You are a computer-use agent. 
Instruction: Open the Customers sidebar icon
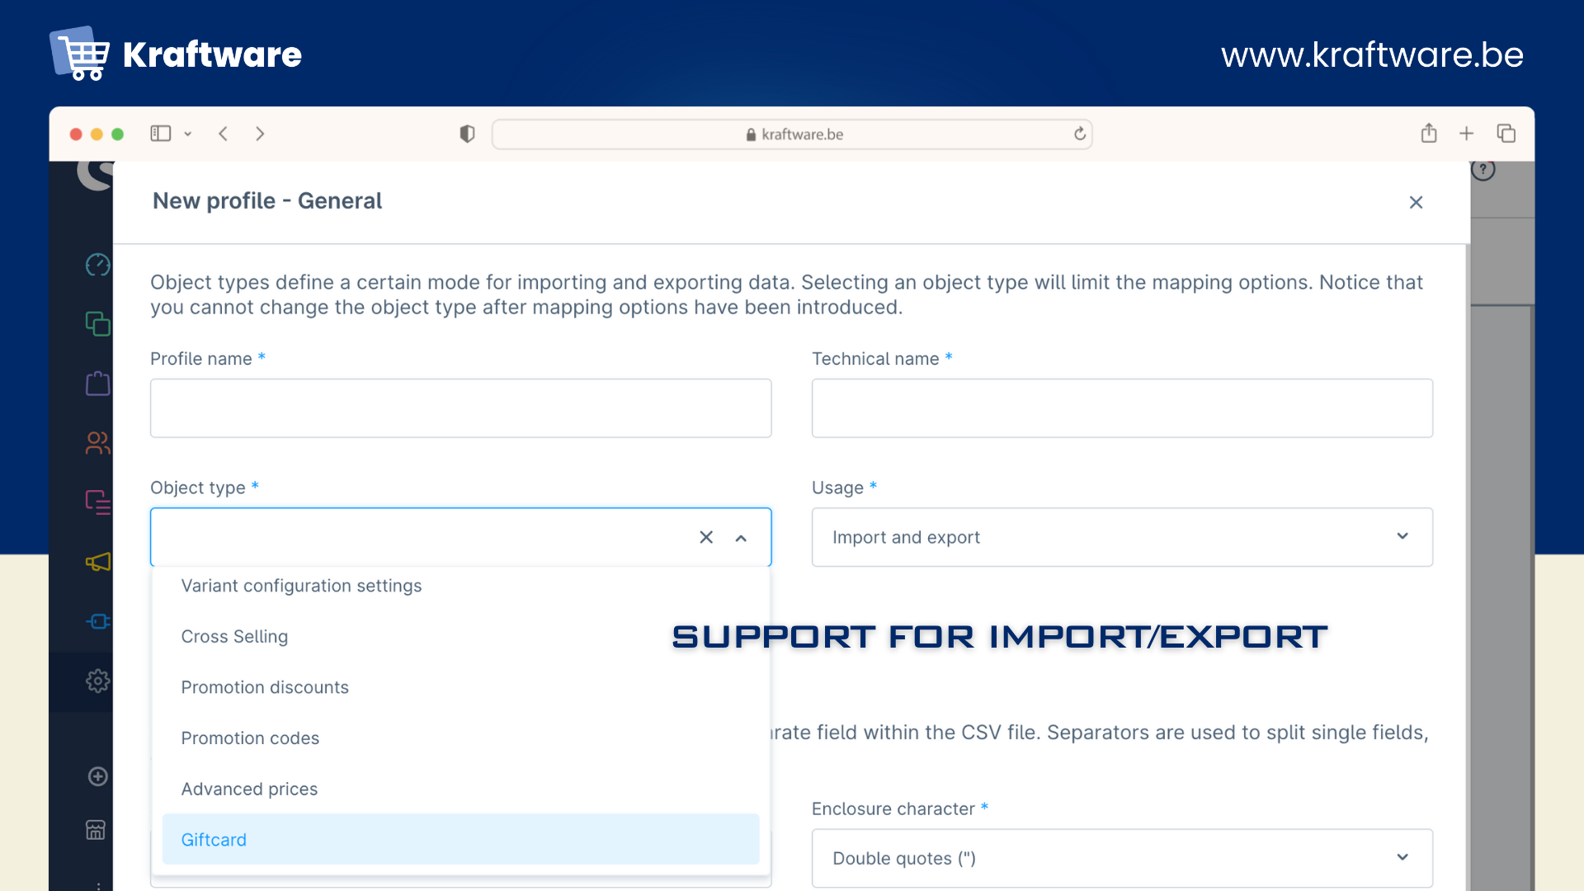pyautogui.click(x=97, y=443)
